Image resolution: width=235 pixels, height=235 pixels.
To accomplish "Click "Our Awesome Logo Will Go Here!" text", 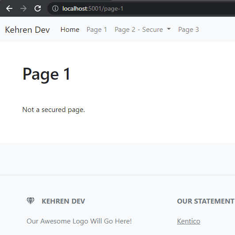I will [x=79, y=221].
